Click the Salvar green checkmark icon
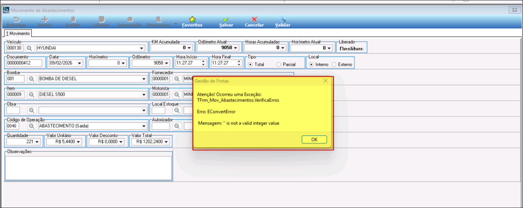Screen dimensions: 523x208 226,20
